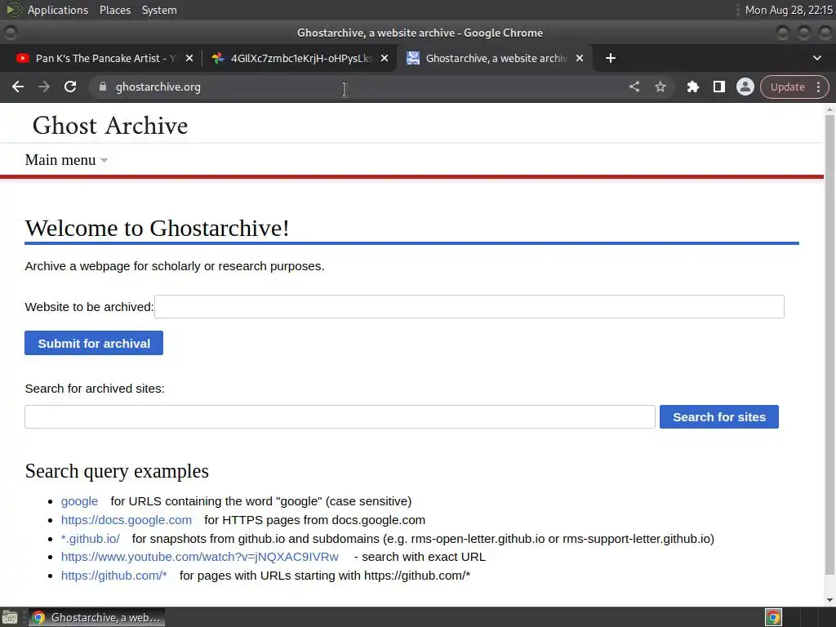Click the Welcome to Ghostarchive! heading
The width and height of the screenshot is (836, 627).
[157, 229]
